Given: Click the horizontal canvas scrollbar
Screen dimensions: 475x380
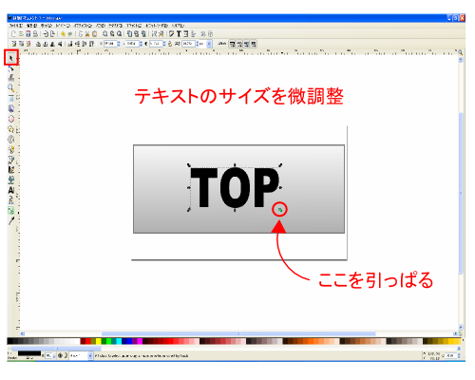Looking at the screenshot, I should [x=238, y=333].
